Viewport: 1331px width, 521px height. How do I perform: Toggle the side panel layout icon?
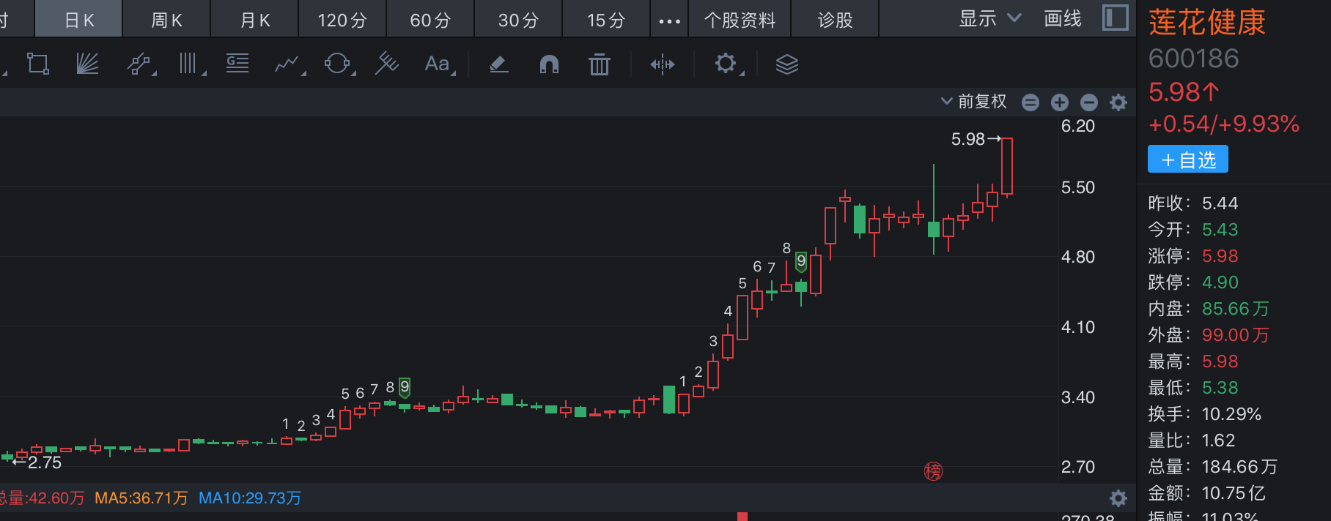coord(1115,18)
